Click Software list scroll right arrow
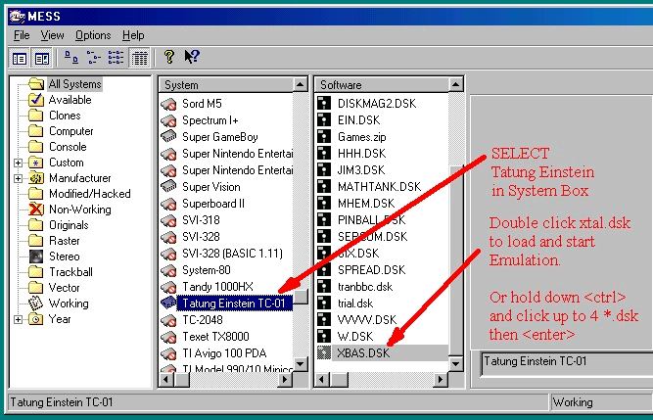 pyautogui.click(x=441, y=380)
